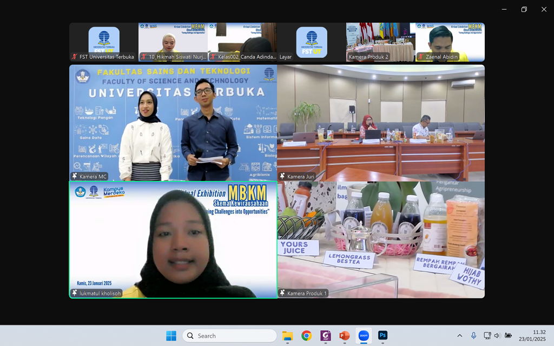Open Zoom from the taskbar

364,336
